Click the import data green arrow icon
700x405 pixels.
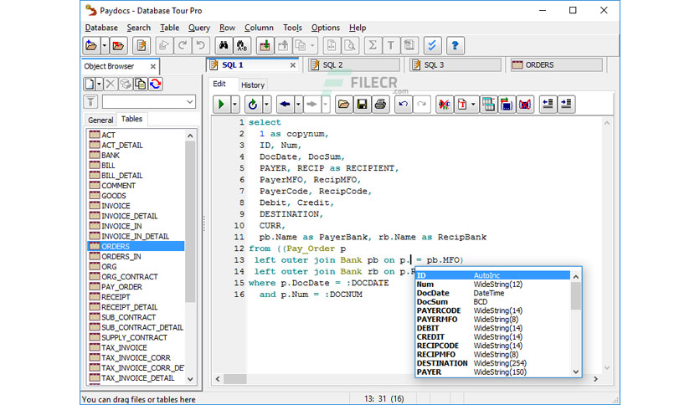click(265, 45)
